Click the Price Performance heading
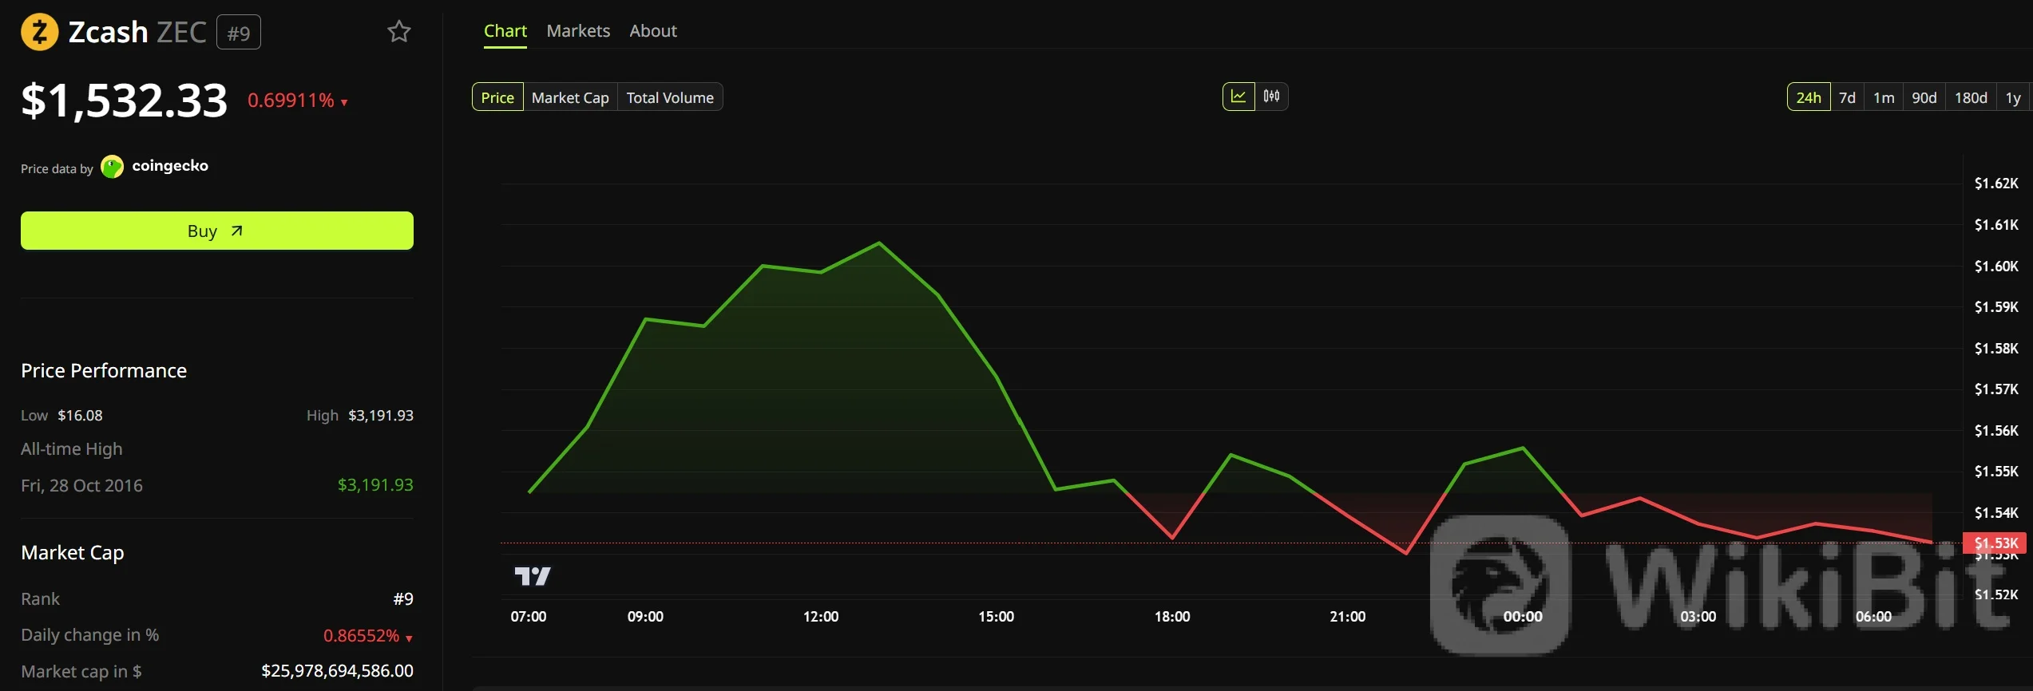Viewport: 2033px width, 691px height. (104, 371)
